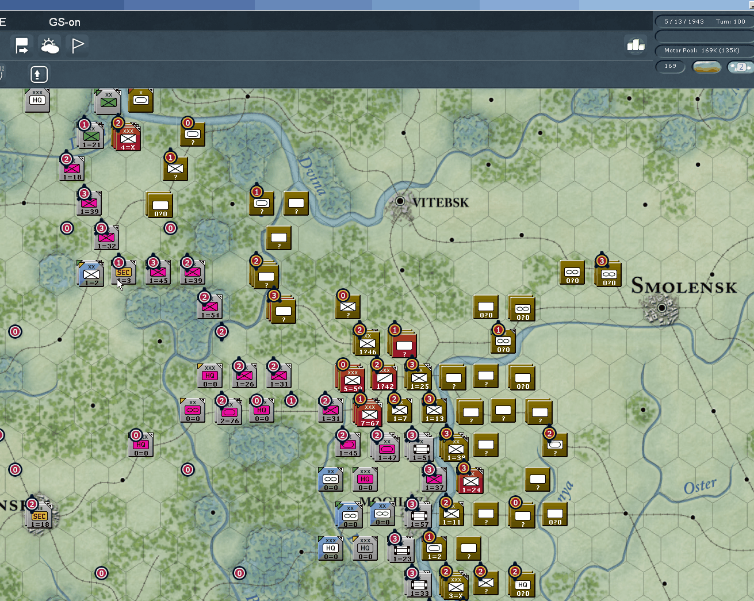Select the Soviet counter labeled 1=11

click(x=451, y=514)
